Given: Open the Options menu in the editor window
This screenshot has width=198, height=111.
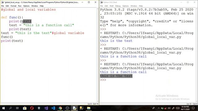Looking at the screenshot, I should tap(26, 6).
